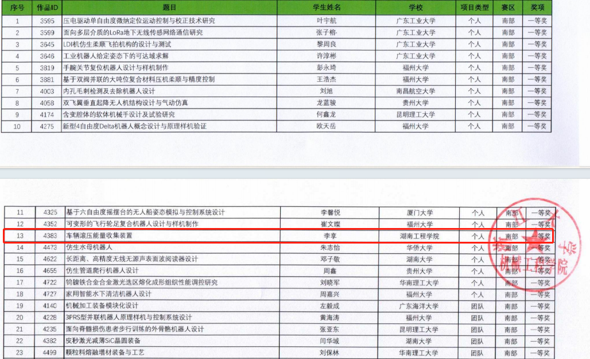Image resolution: width=590 pixels, height=359 pixels.
Task: Select work ID 3595
Action: tap(47, 21)
